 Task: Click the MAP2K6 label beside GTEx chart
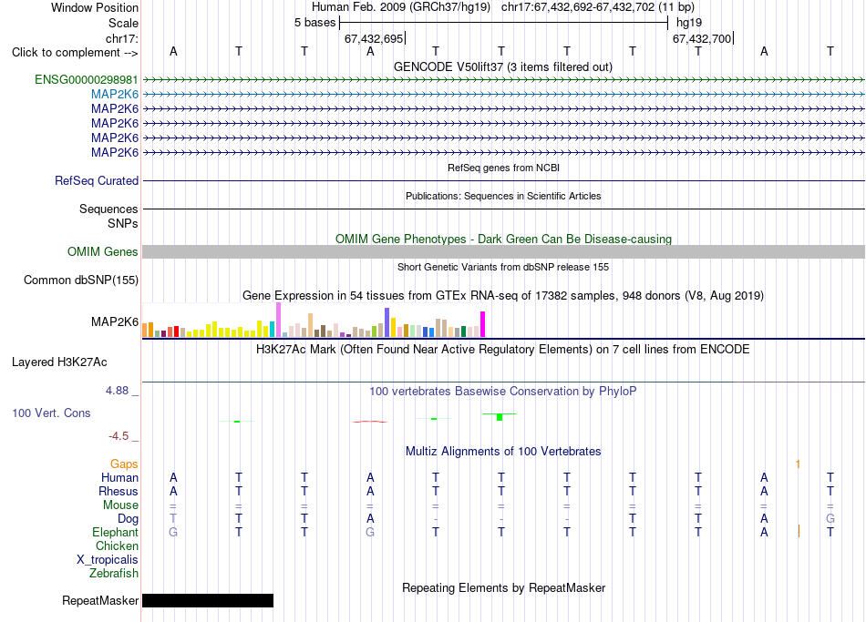[115, 321]
